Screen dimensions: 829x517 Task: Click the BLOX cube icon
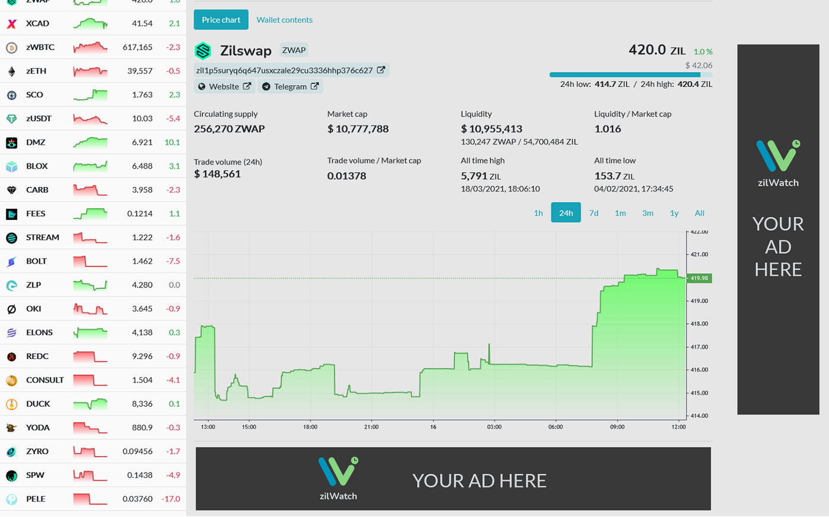click(11, 166)
